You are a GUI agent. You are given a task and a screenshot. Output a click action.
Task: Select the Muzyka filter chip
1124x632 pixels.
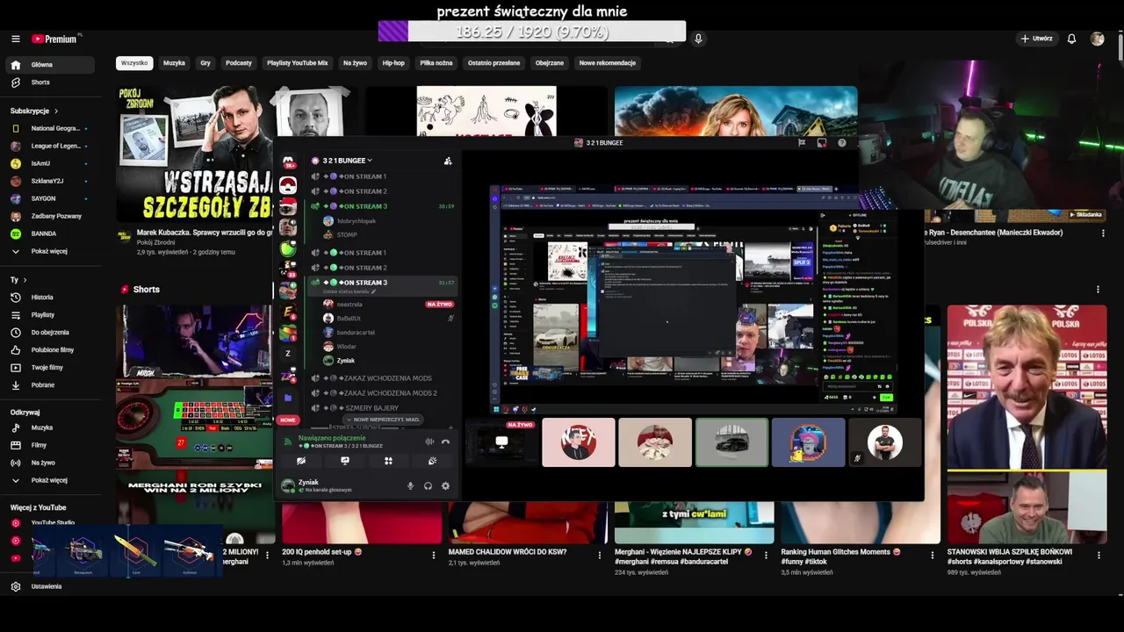(x=174, y=63)
